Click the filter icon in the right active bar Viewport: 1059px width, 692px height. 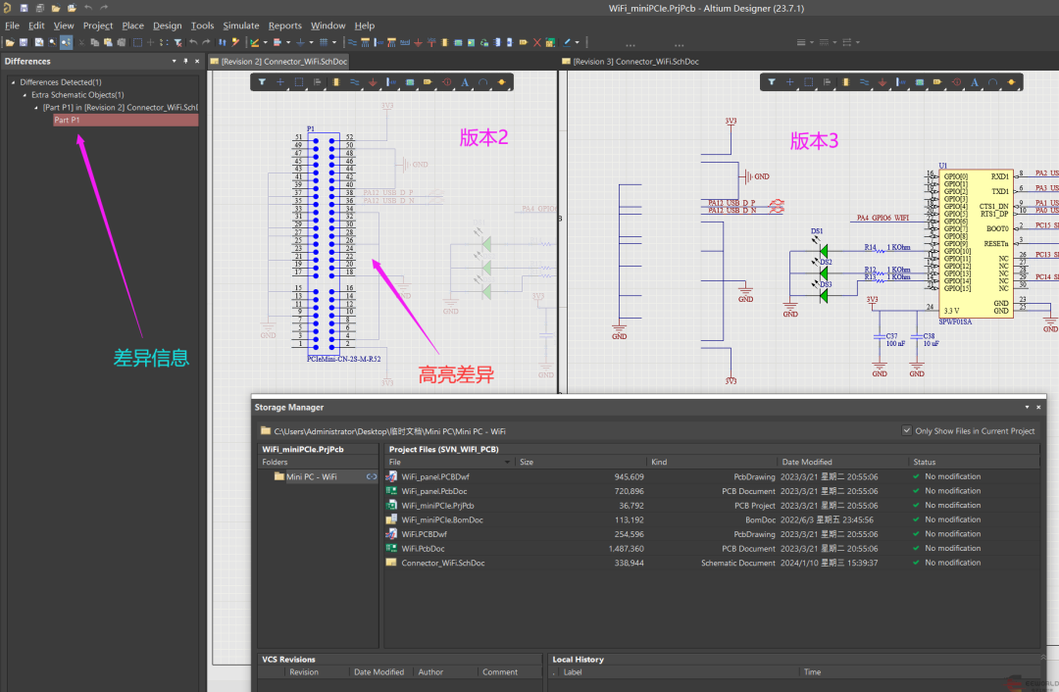pos(772,82)
